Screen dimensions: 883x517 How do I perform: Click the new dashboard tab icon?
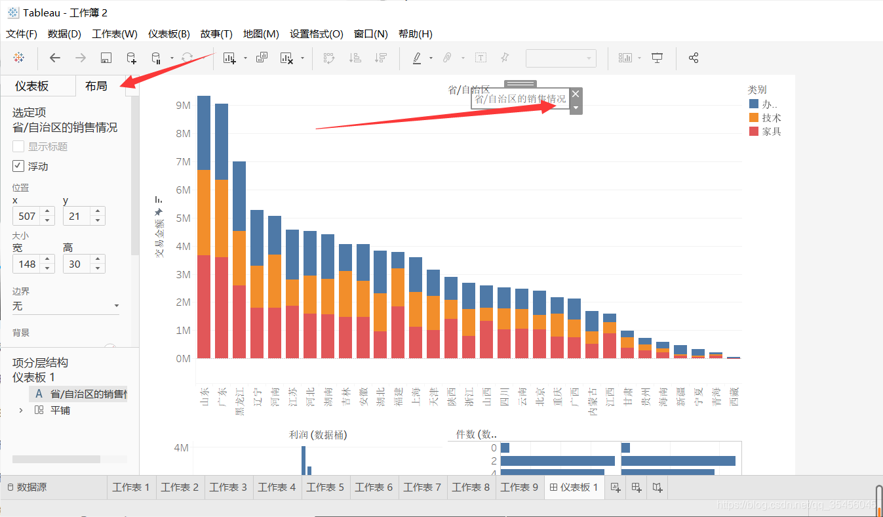click(636, 487)
